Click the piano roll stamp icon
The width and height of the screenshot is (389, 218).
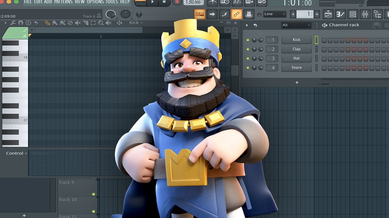(x=28, y=23)
